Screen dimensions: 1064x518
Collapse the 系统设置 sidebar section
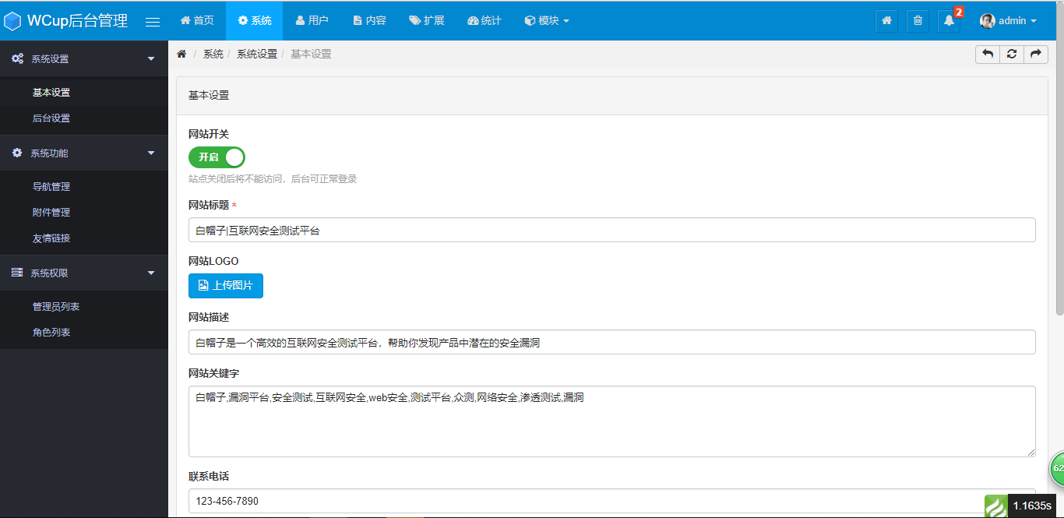84,58
